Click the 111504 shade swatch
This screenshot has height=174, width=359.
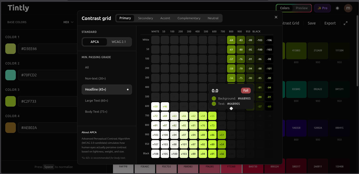pos(340,51)
